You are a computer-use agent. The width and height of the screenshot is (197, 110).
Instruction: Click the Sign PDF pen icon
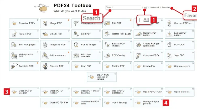(x=169, y=55)
